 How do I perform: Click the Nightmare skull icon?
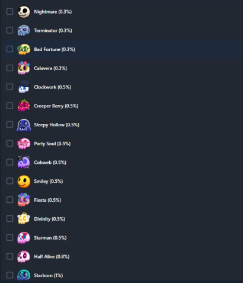24,12
